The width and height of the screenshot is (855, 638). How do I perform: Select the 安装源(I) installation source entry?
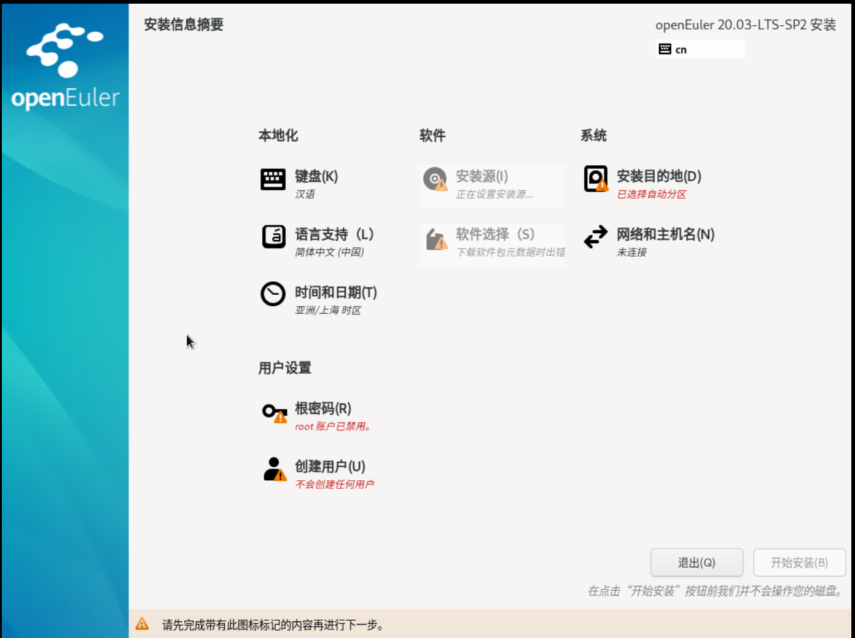pyautogui.click(x=492, y=187)
